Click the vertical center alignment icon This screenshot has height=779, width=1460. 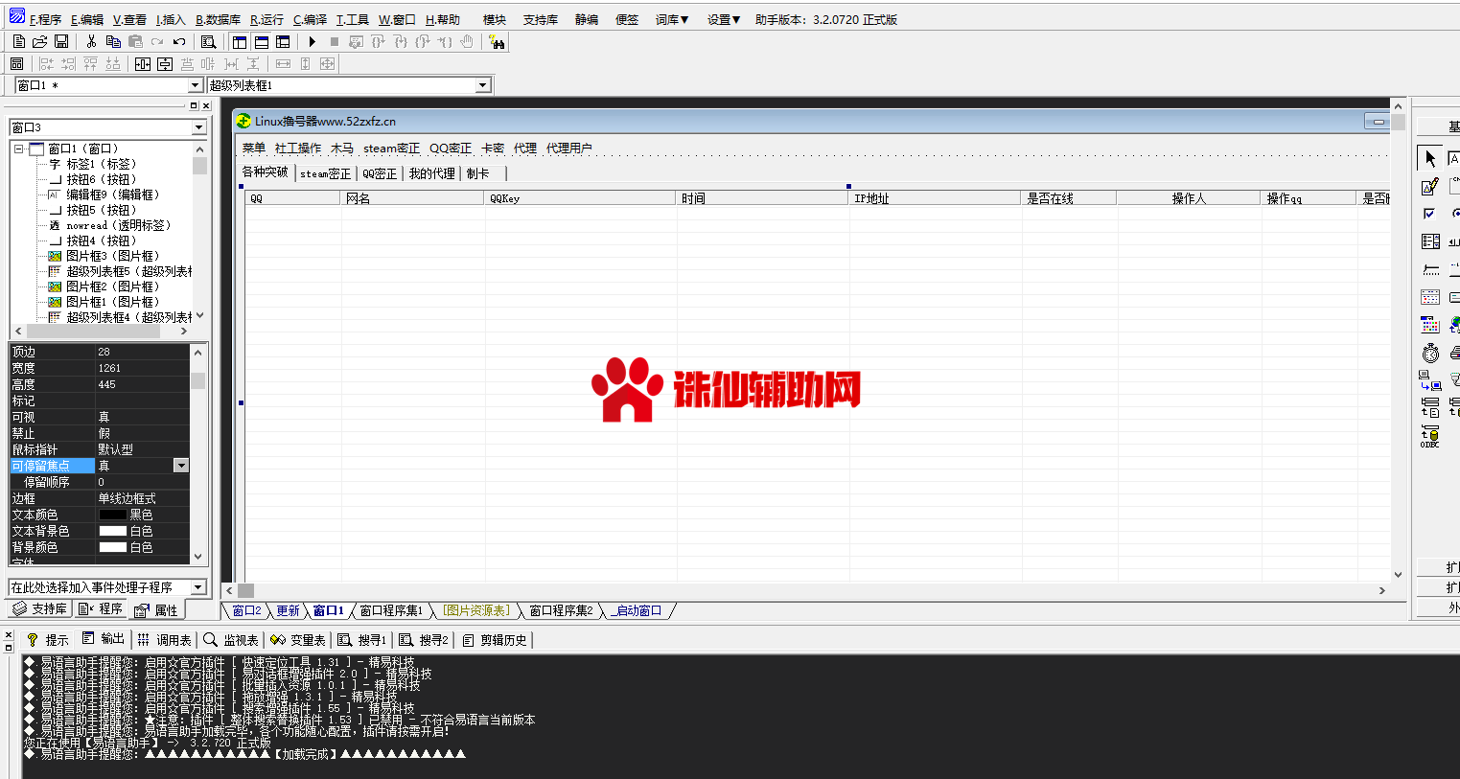point(165,64)
